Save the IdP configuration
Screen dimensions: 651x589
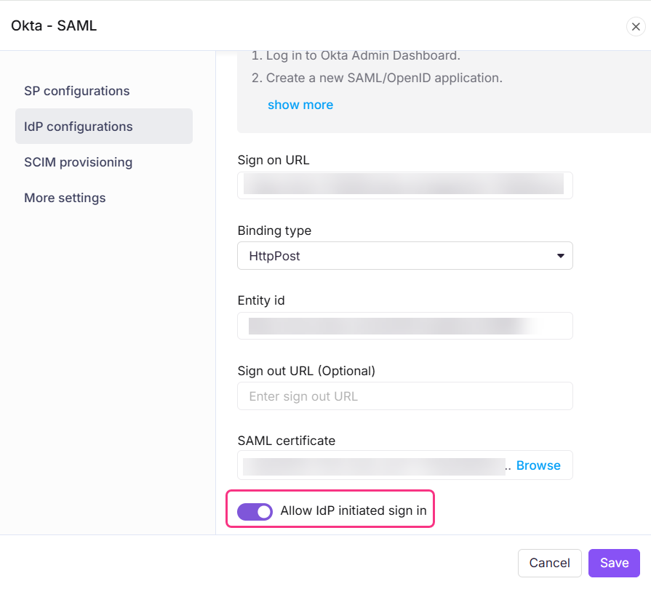[614, 563]
